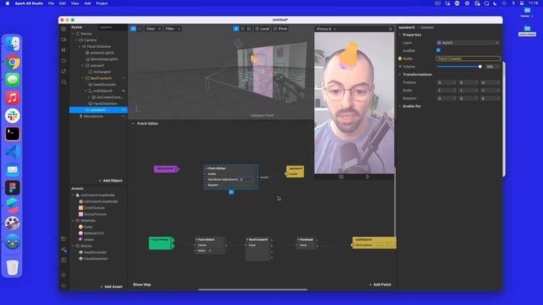543x305 pixels.
Task: Open search with the magnifier icon in left toolbar
Action: tap(64, 82)
